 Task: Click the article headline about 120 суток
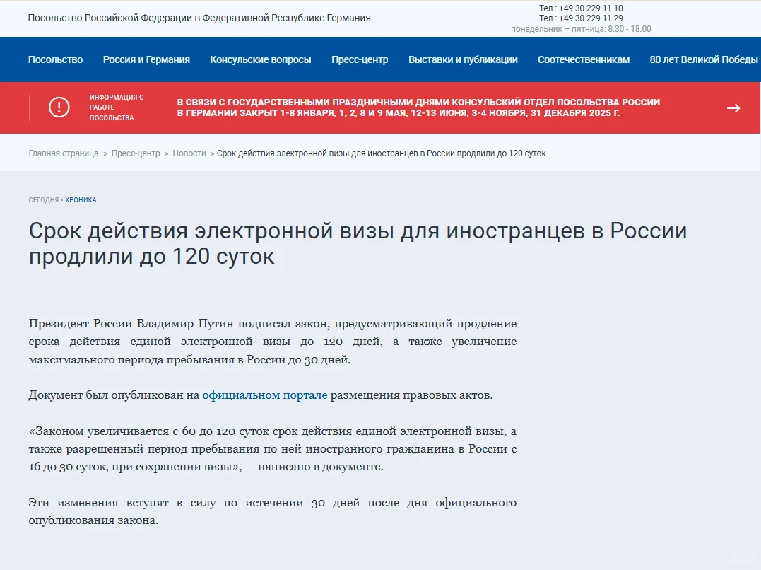(358, 243)
